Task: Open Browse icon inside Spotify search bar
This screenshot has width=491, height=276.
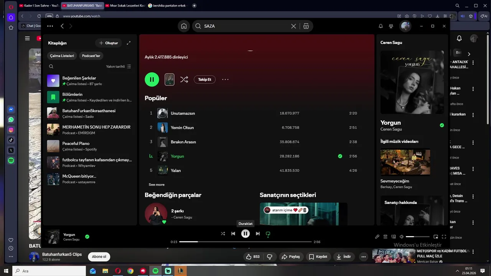Action: [x=306, y=26]
